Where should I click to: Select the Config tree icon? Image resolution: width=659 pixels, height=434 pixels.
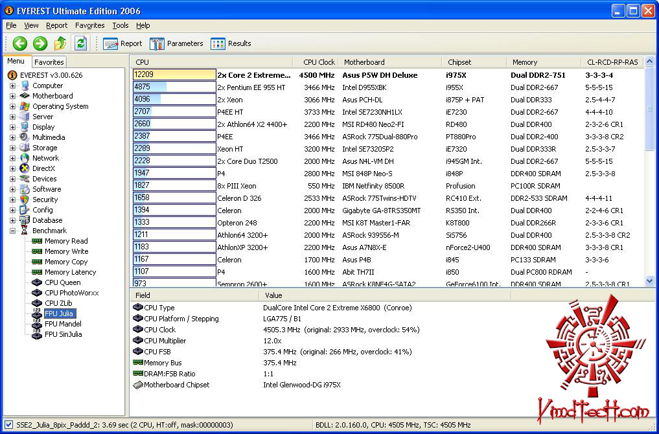click(25, 210)
